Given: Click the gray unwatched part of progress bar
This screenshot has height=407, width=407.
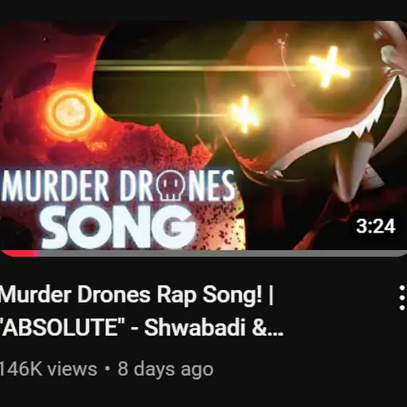Looking at the screenshot, I should (222, 254).
